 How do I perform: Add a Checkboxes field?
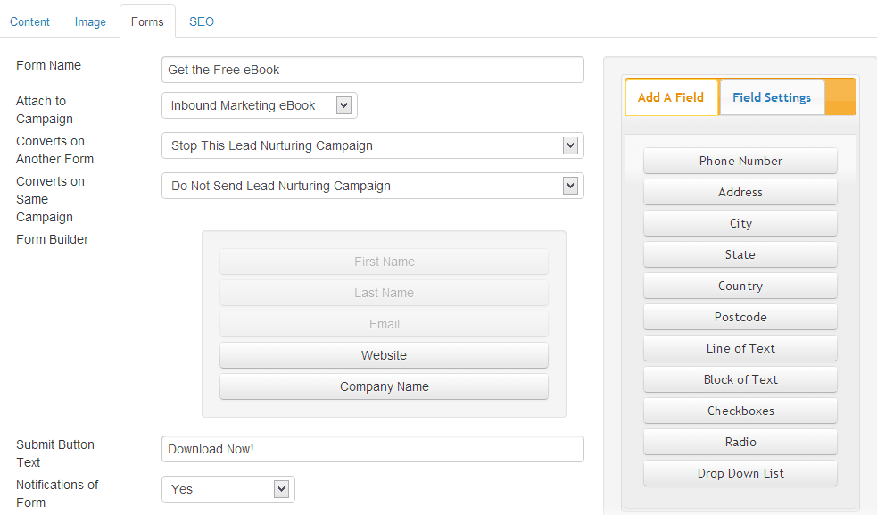point(740,411)
